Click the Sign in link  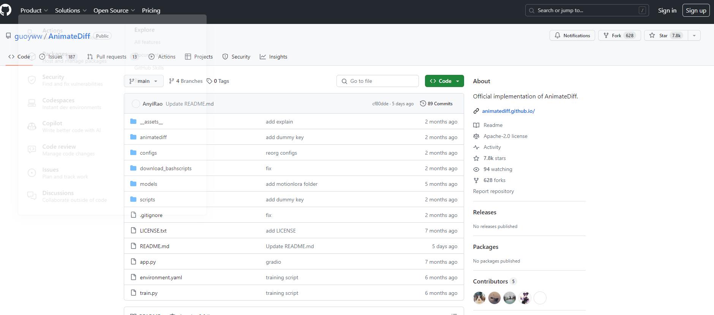(x=667, y=10)
